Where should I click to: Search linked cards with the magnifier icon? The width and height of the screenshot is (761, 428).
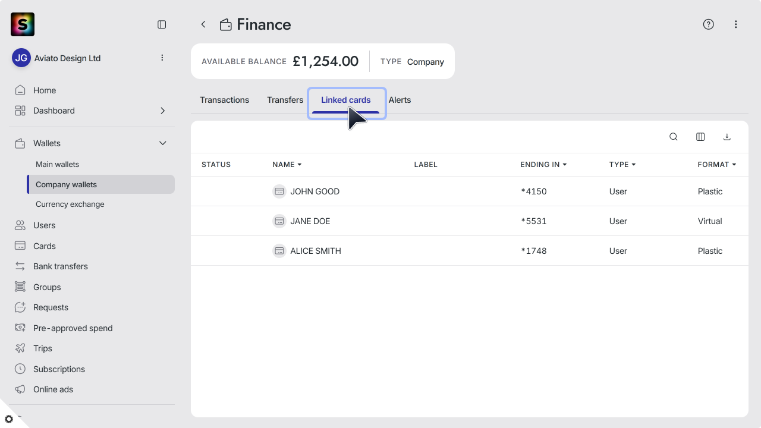coord(674,137)
